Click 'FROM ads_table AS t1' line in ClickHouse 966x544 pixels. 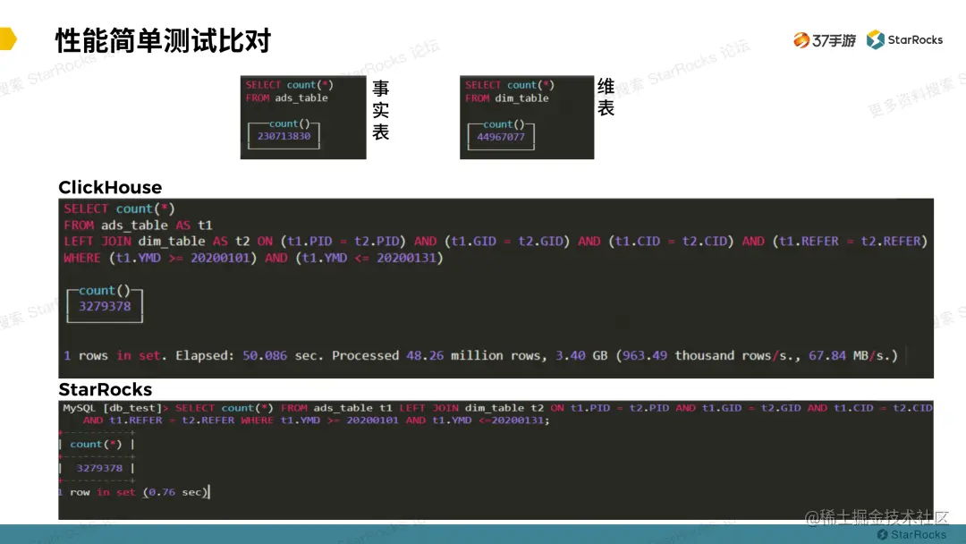(138, 225)
